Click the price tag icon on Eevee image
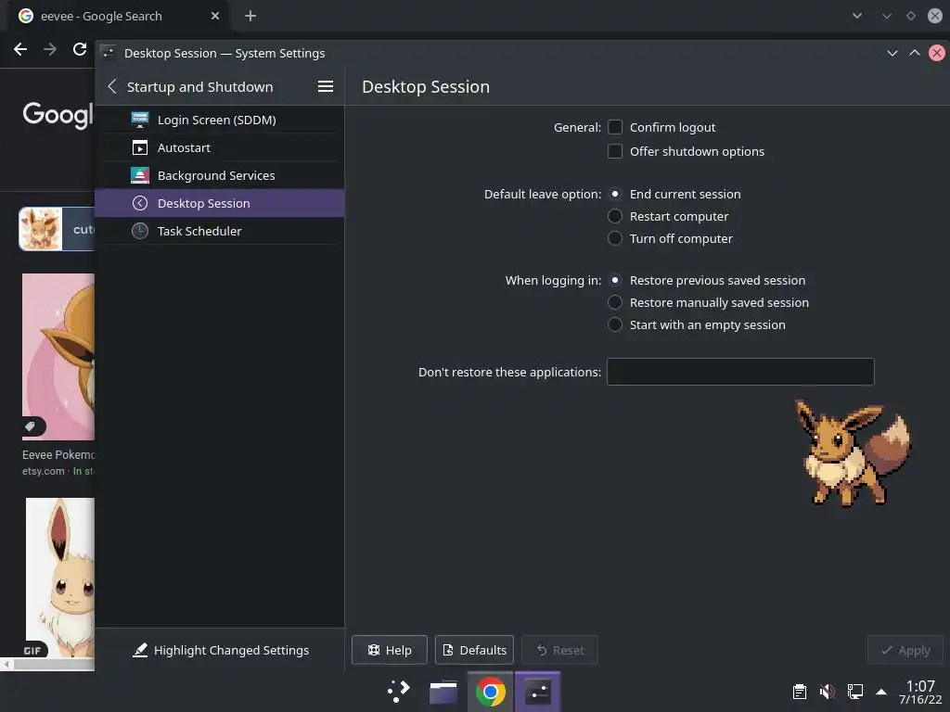The width and height of the screenshot is (950, 712). [31, 426]
